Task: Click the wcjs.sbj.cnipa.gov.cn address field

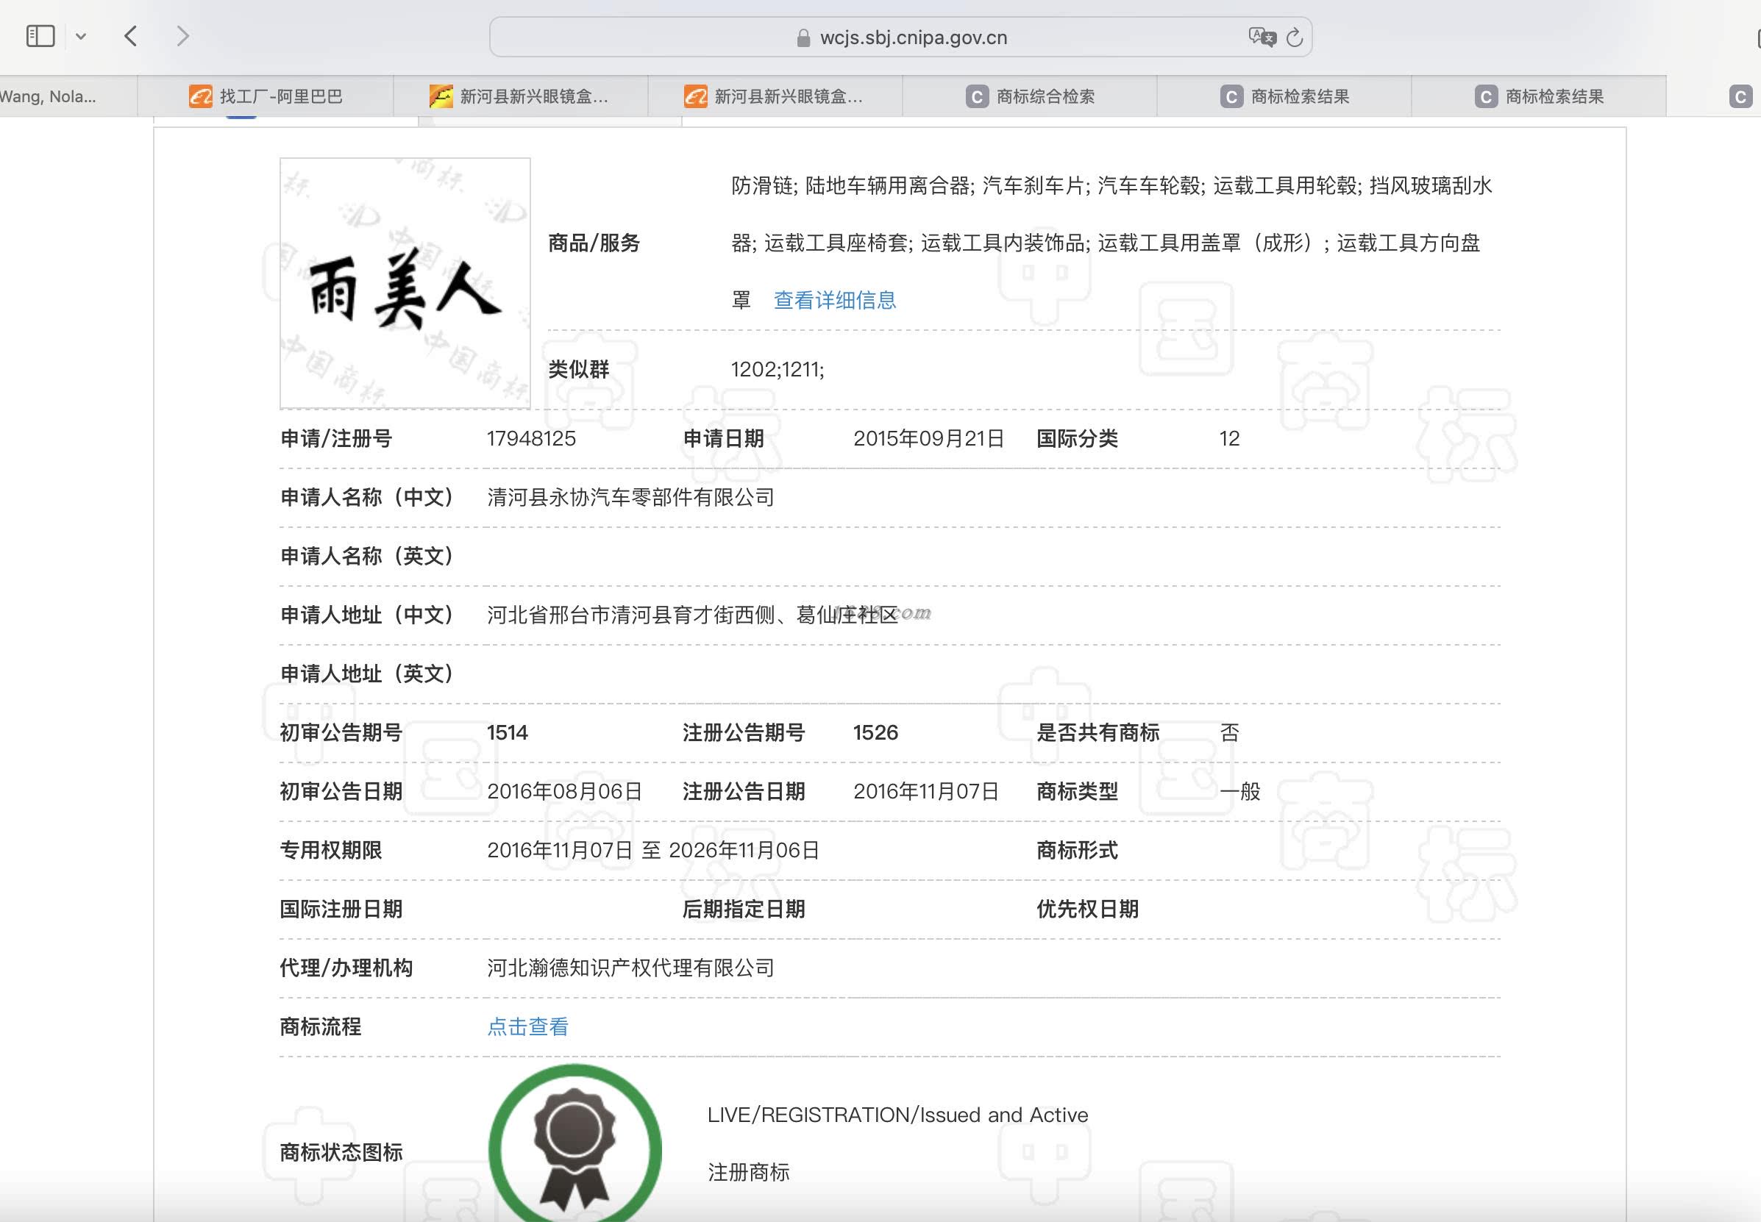Action: (x=913, y=37)
